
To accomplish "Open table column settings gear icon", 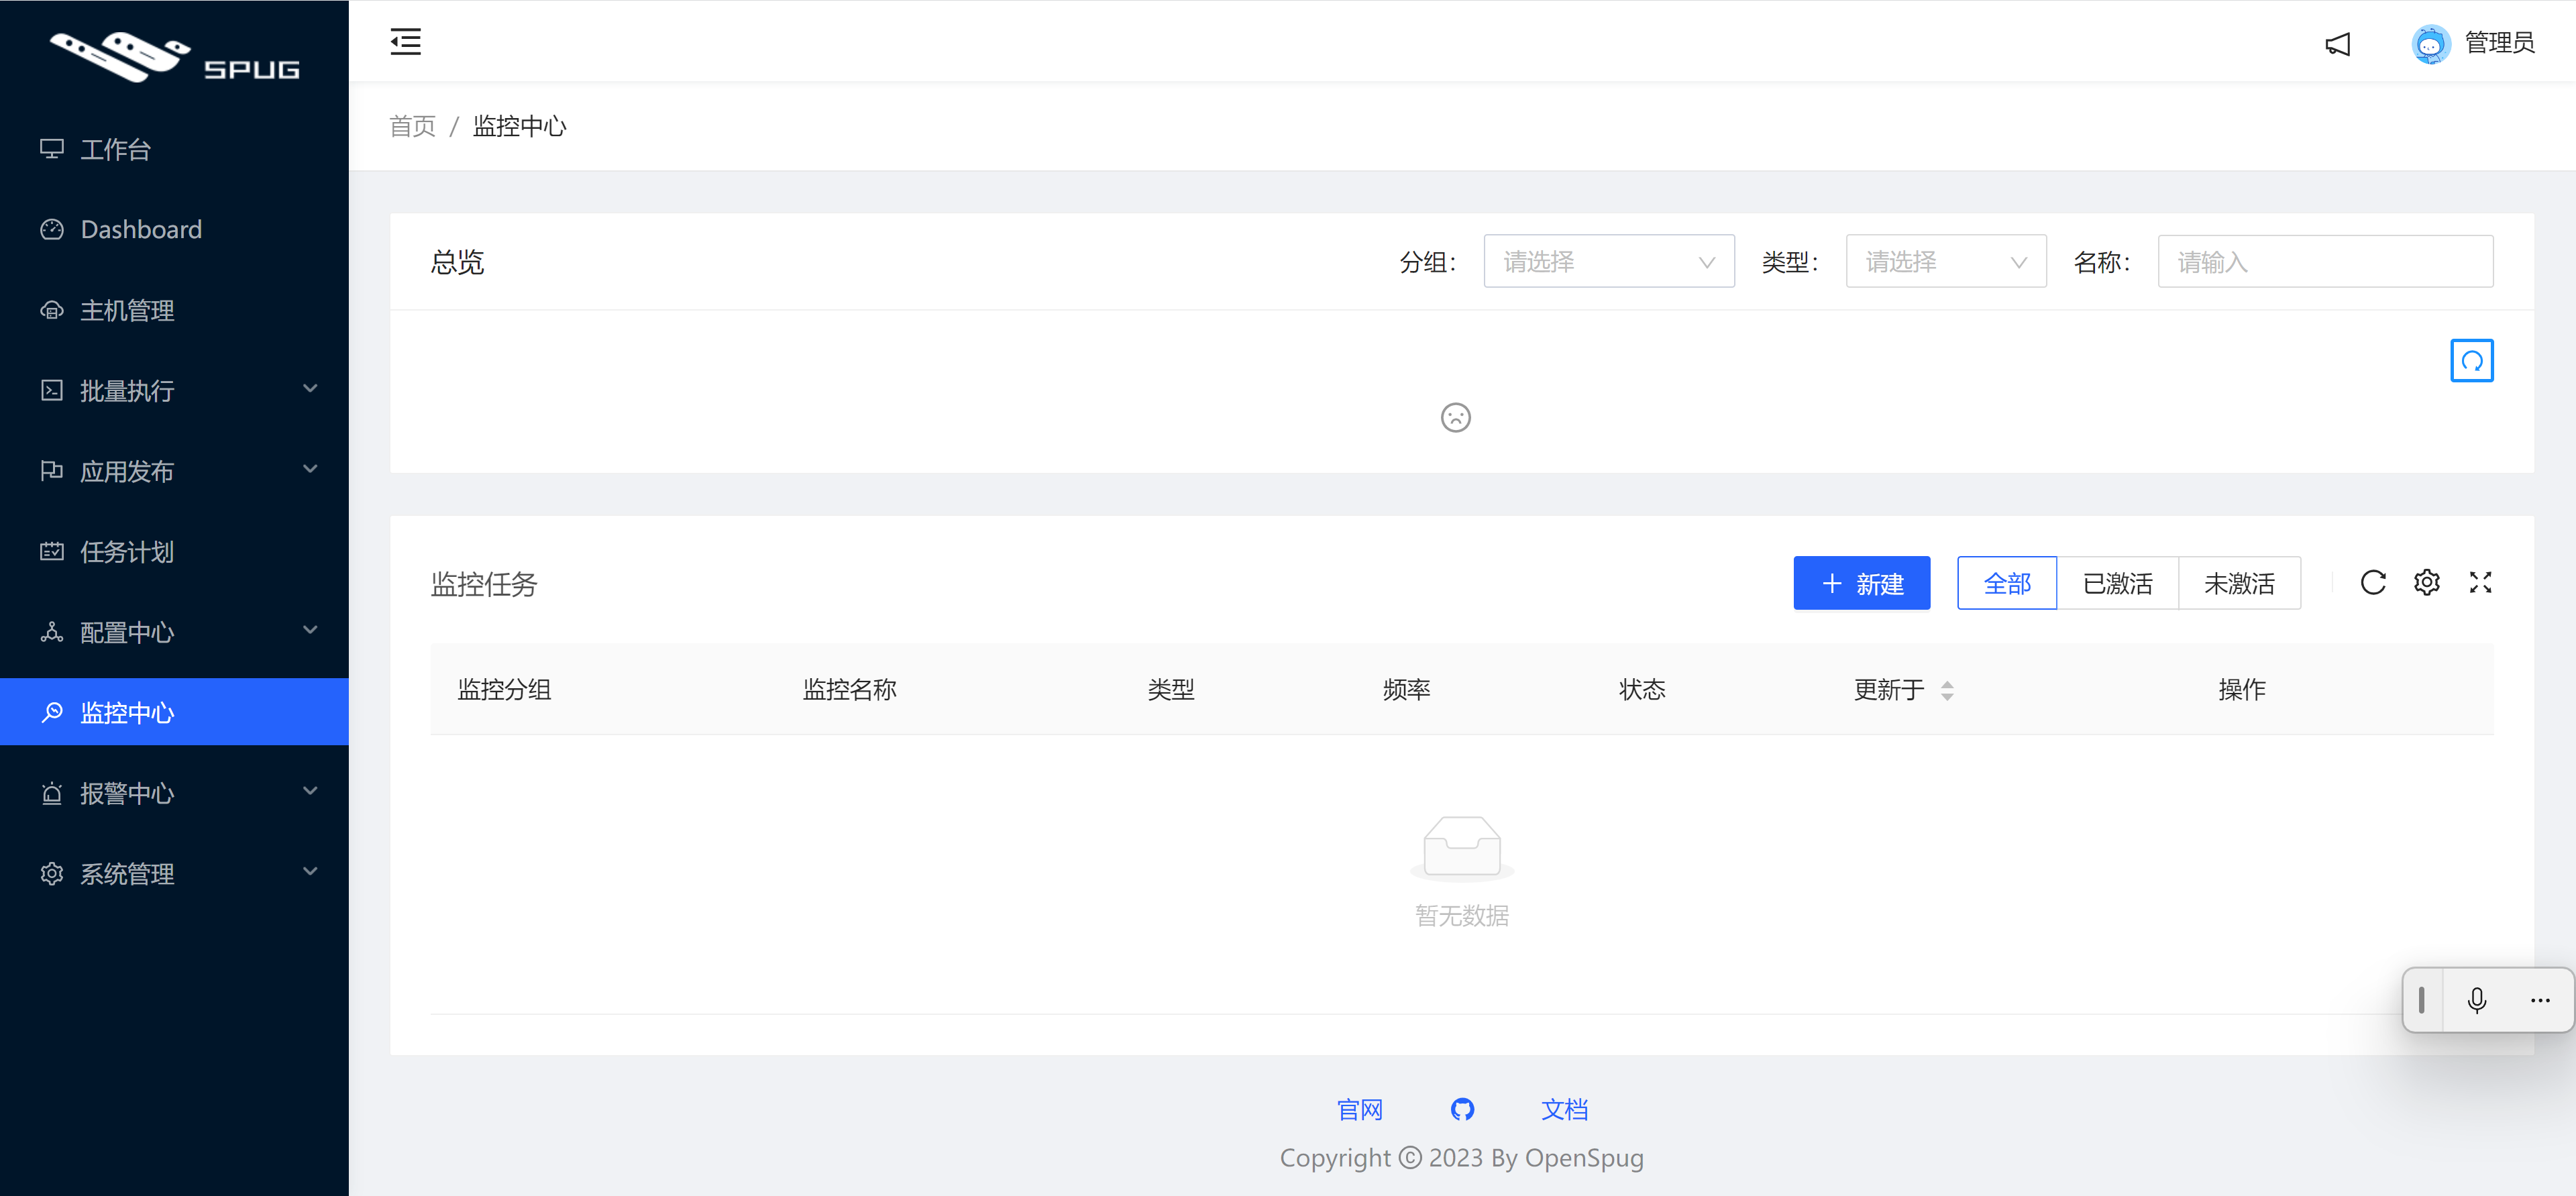I will tap(2426, 583).
